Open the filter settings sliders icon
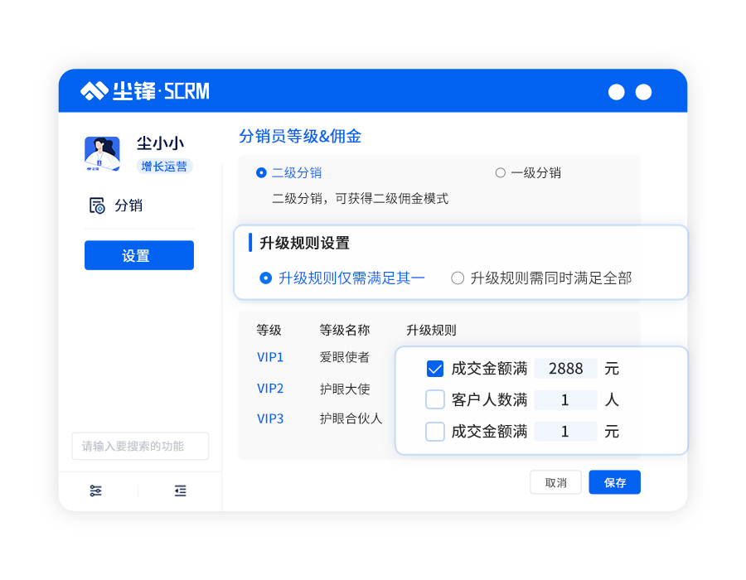The image size is (746, 580). click(95, 491)
